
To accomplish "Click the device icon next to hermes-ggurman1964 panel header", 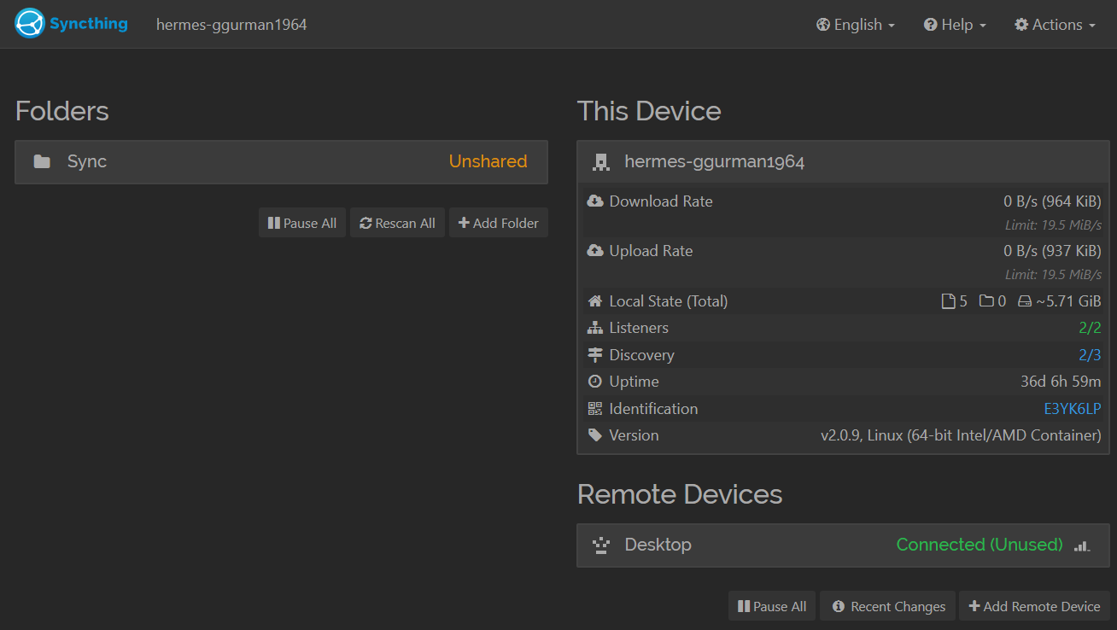I will tap(601, 162).
